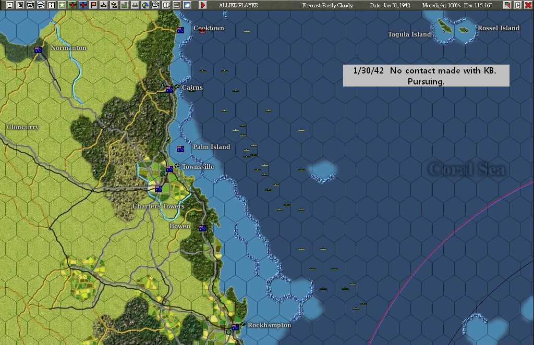Viewport: 534px width, 345px height.
Task: Click the green factory industry toolbar icon
Action: pyautogui.click(x=125, y=5)
